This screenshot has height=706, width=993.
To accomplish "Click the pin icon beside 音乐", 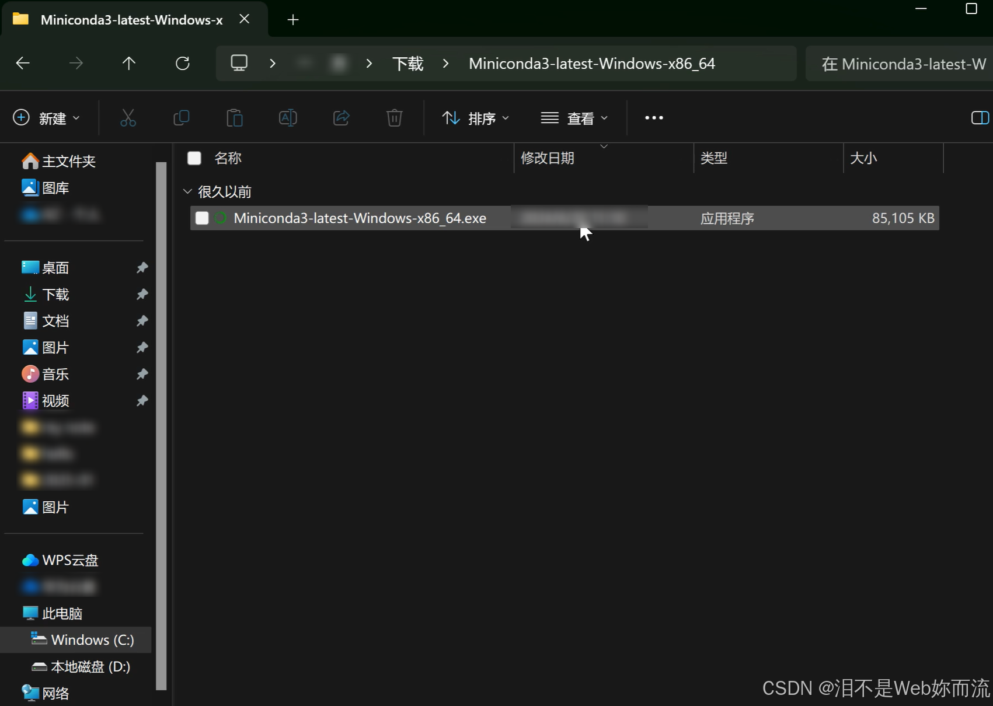I will click(142, 374).
